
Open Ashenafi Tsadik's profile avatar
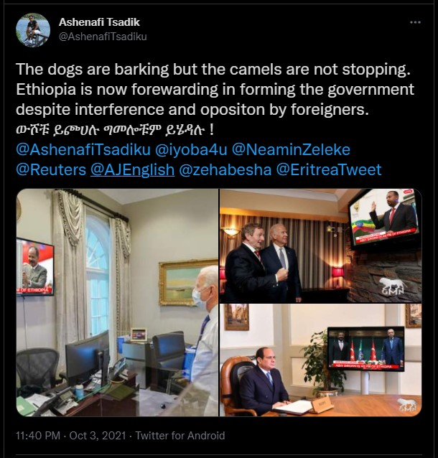pos(33,30)
